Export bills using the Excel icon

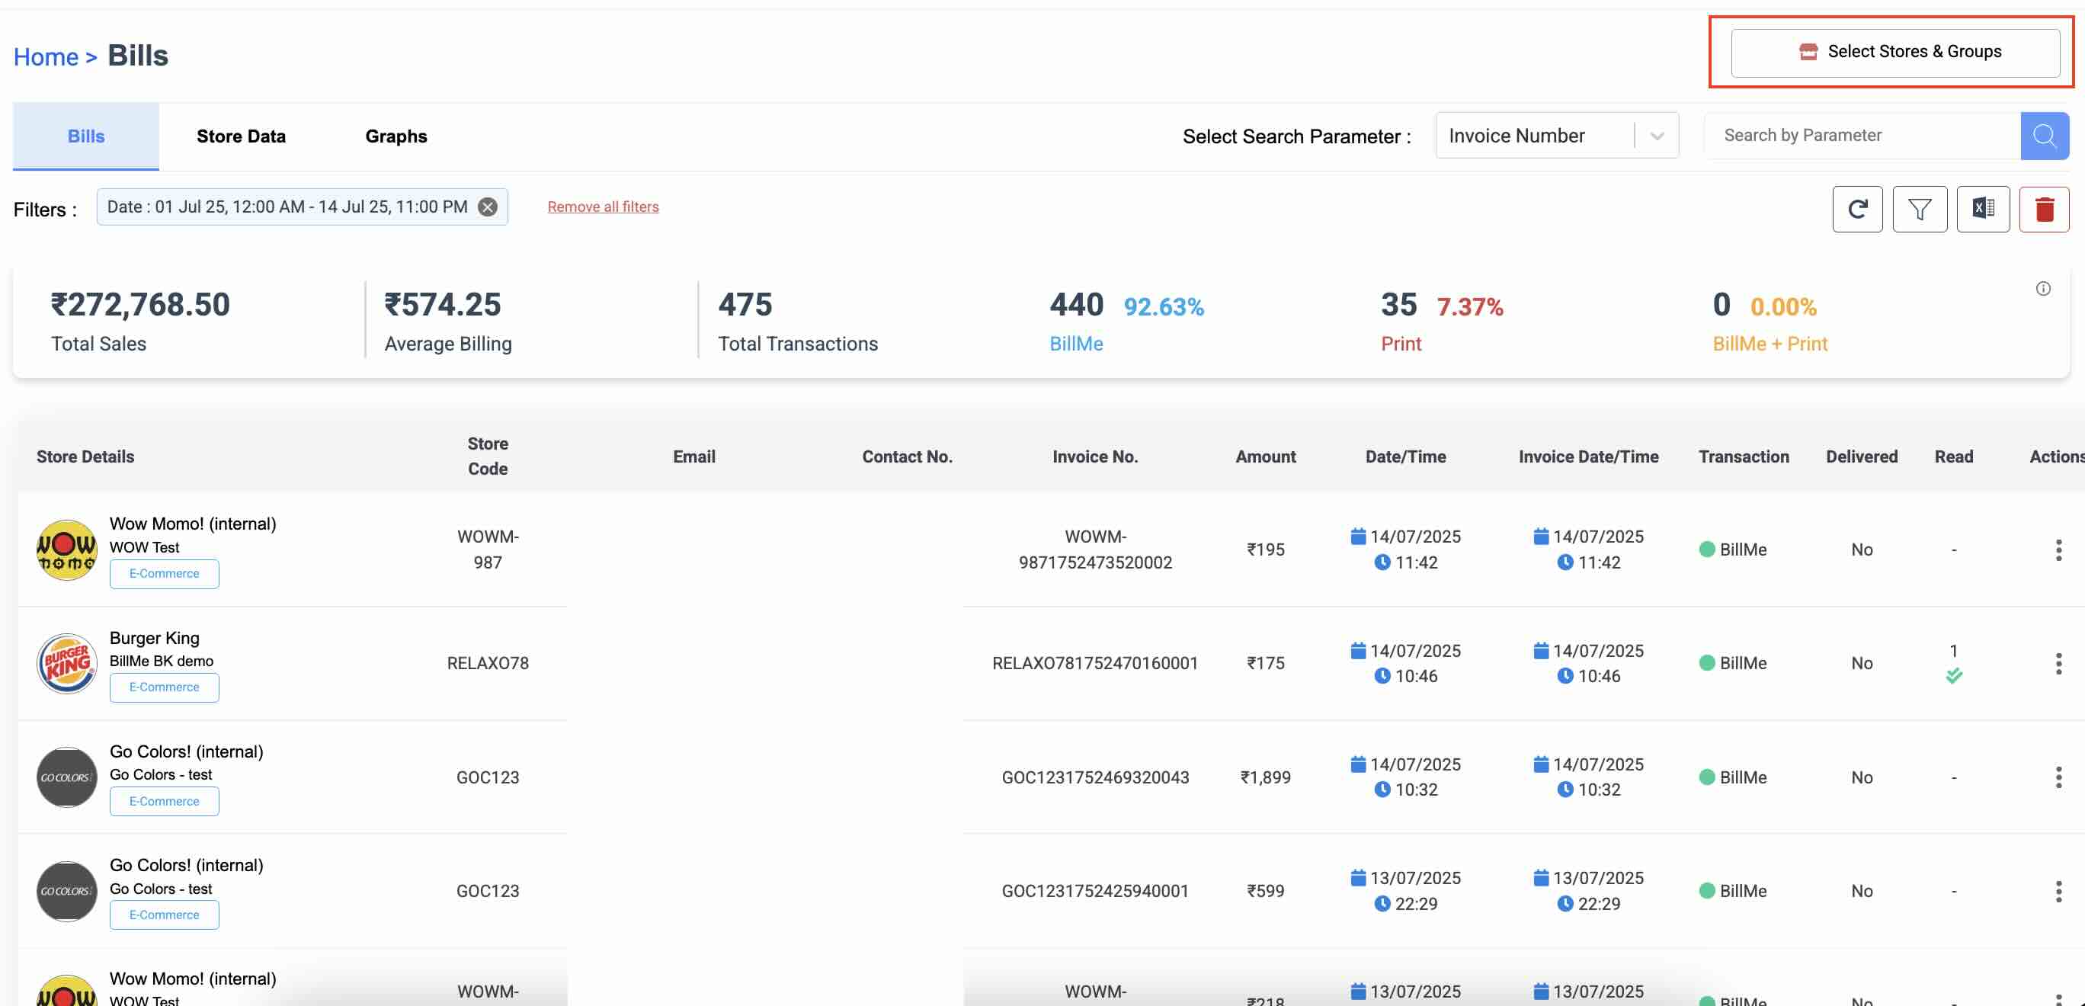tap(1982, 210)
